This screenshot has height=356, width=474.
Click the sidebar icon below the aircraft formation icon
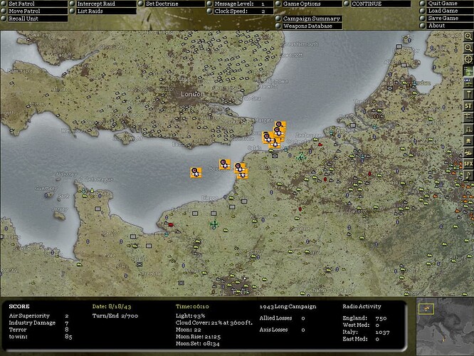click(468, 129)
